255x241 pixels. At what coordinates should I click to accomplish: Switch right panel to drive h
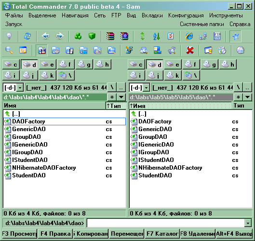[x=228, y=65]
